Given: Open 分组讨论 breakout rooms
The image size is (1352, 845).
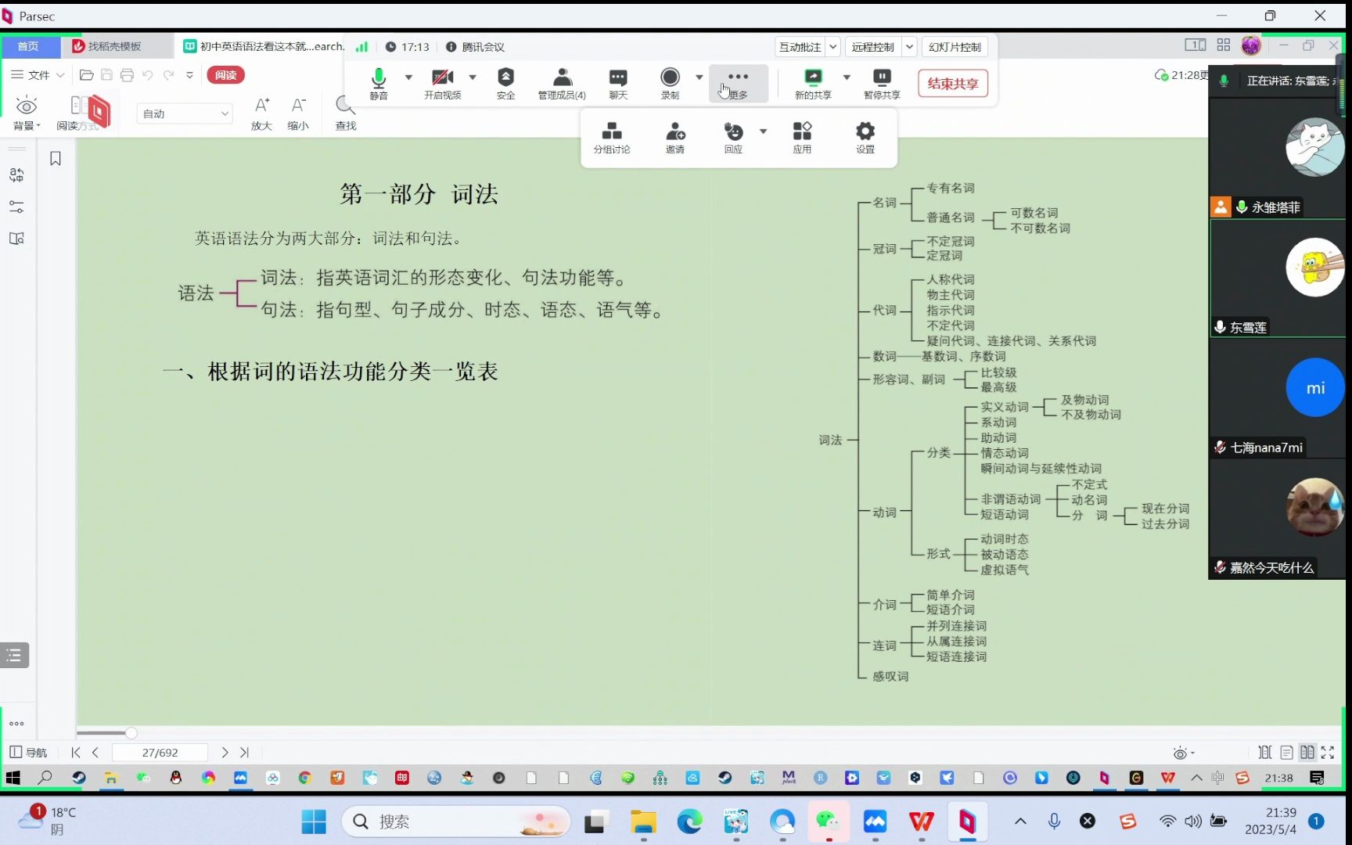Looking at the screenshot, I should 612,137.
